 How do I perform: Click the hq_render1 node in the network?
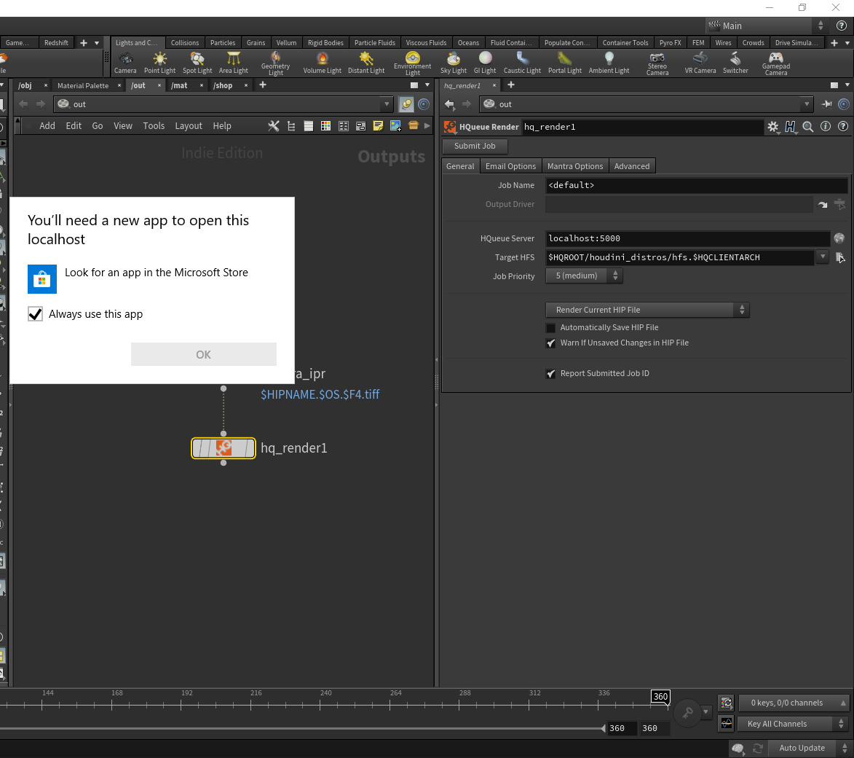point(224,448)
